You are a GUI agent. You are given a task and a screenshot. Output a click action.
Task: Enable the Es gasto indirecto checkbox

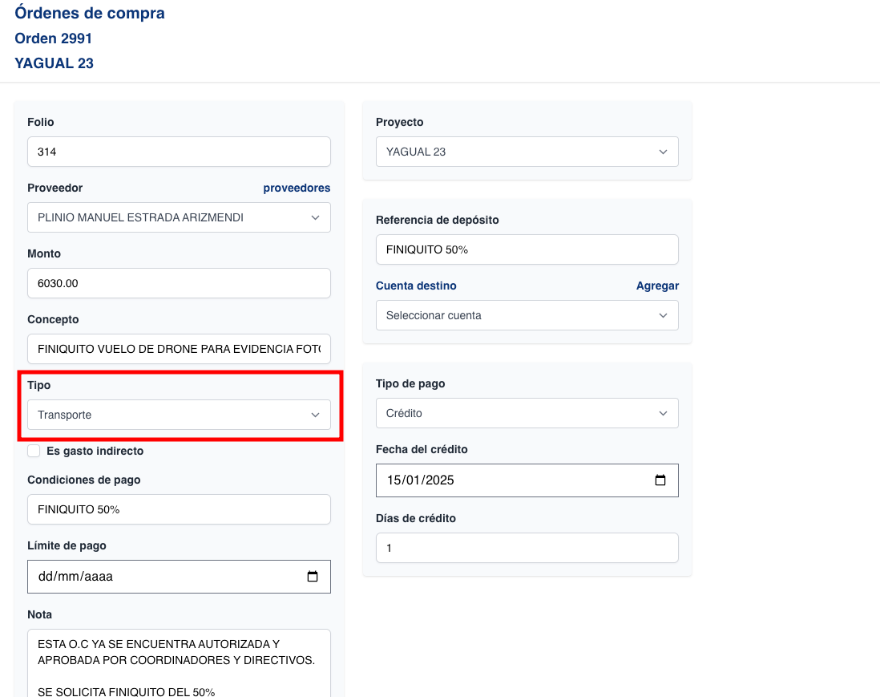tap(34, 451)
